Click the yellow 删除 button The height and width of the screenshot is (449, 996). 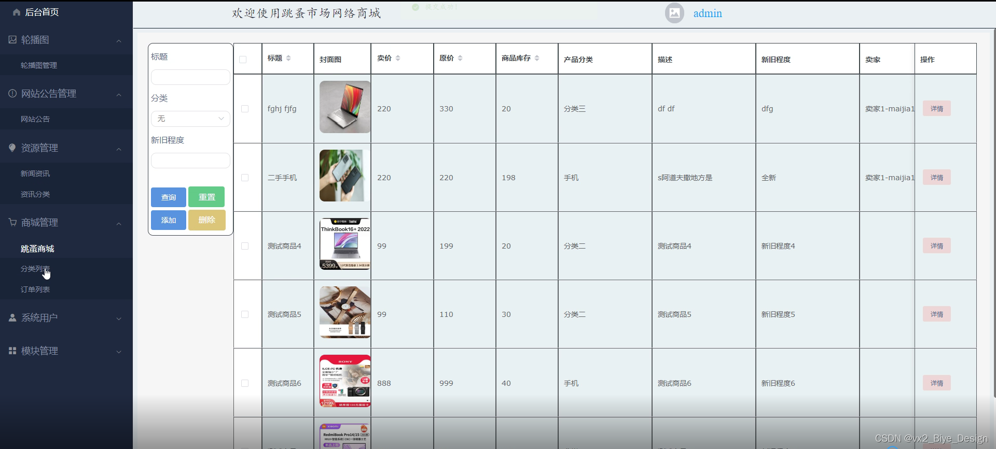click(x=207, y=220)
